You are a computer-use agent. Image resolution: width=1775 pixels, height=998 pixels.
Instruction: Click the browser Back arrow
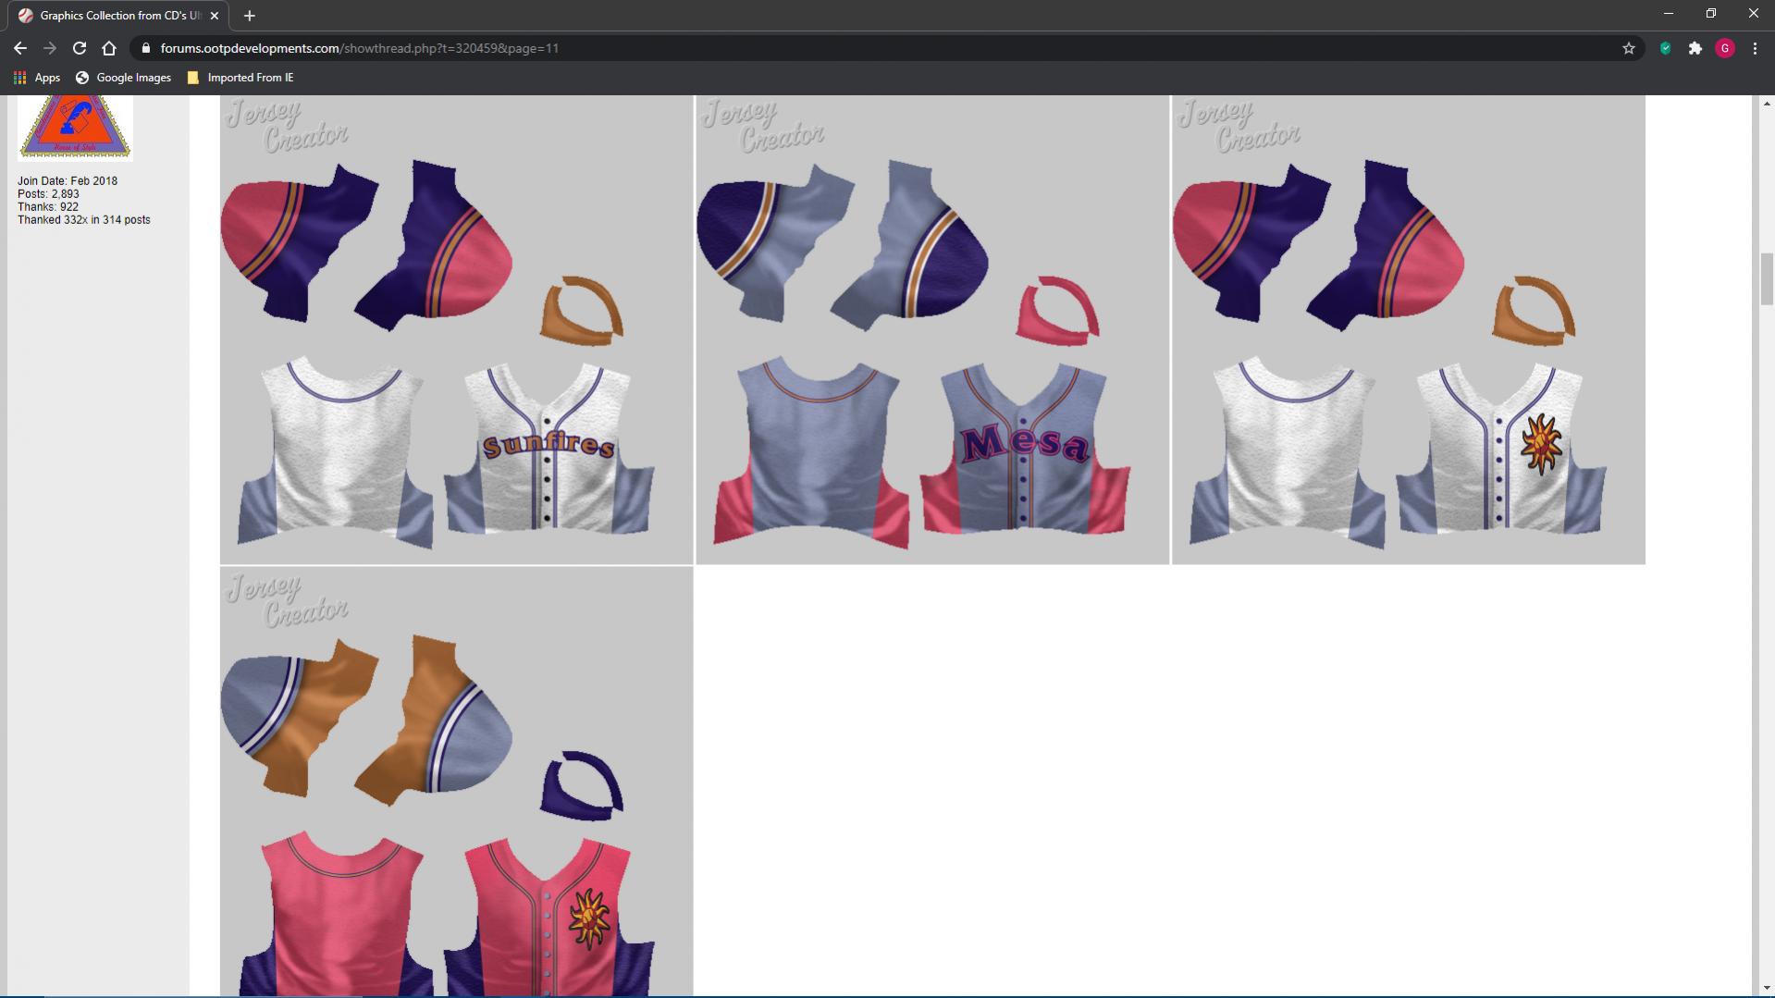pyautogui.click(x=20, y=48)
